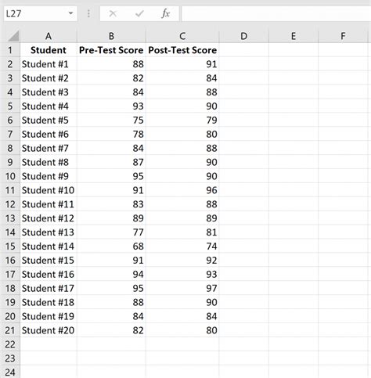Select the 'Post-Test Score' header cell
371x378 pixels.
(182, 50)
